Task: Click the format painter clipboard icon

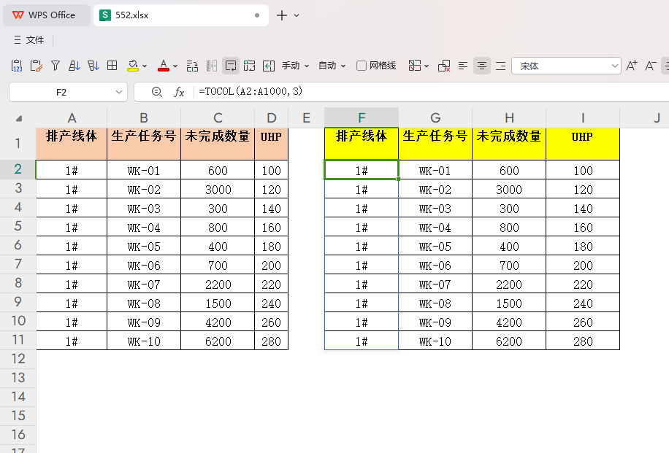Action: coord(37,66)
